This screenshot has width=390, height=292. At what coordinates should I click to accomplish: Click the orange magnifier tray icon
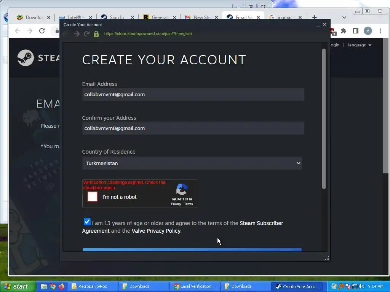click(341, 286)
